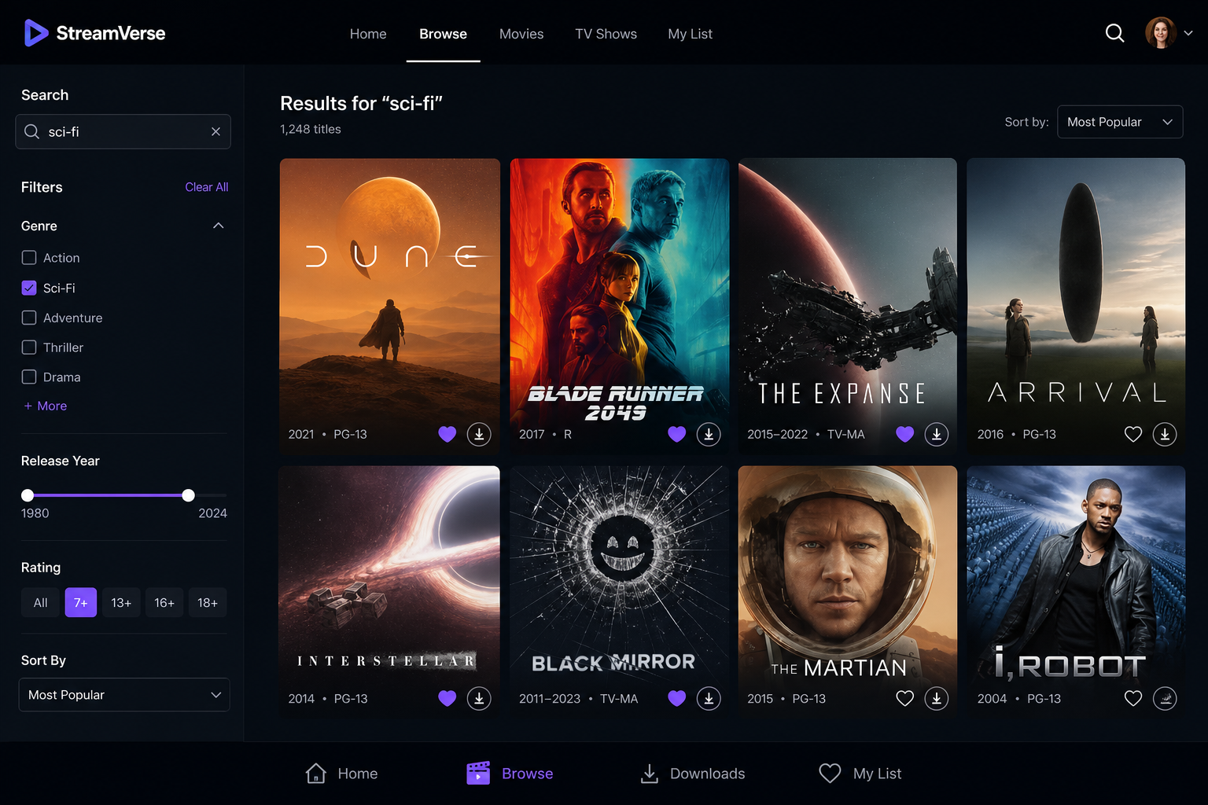Switch to the Movies tab

[521, 34]
